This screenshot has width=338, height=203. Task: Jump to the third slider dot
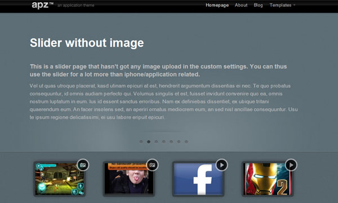(x=156, y=142)
